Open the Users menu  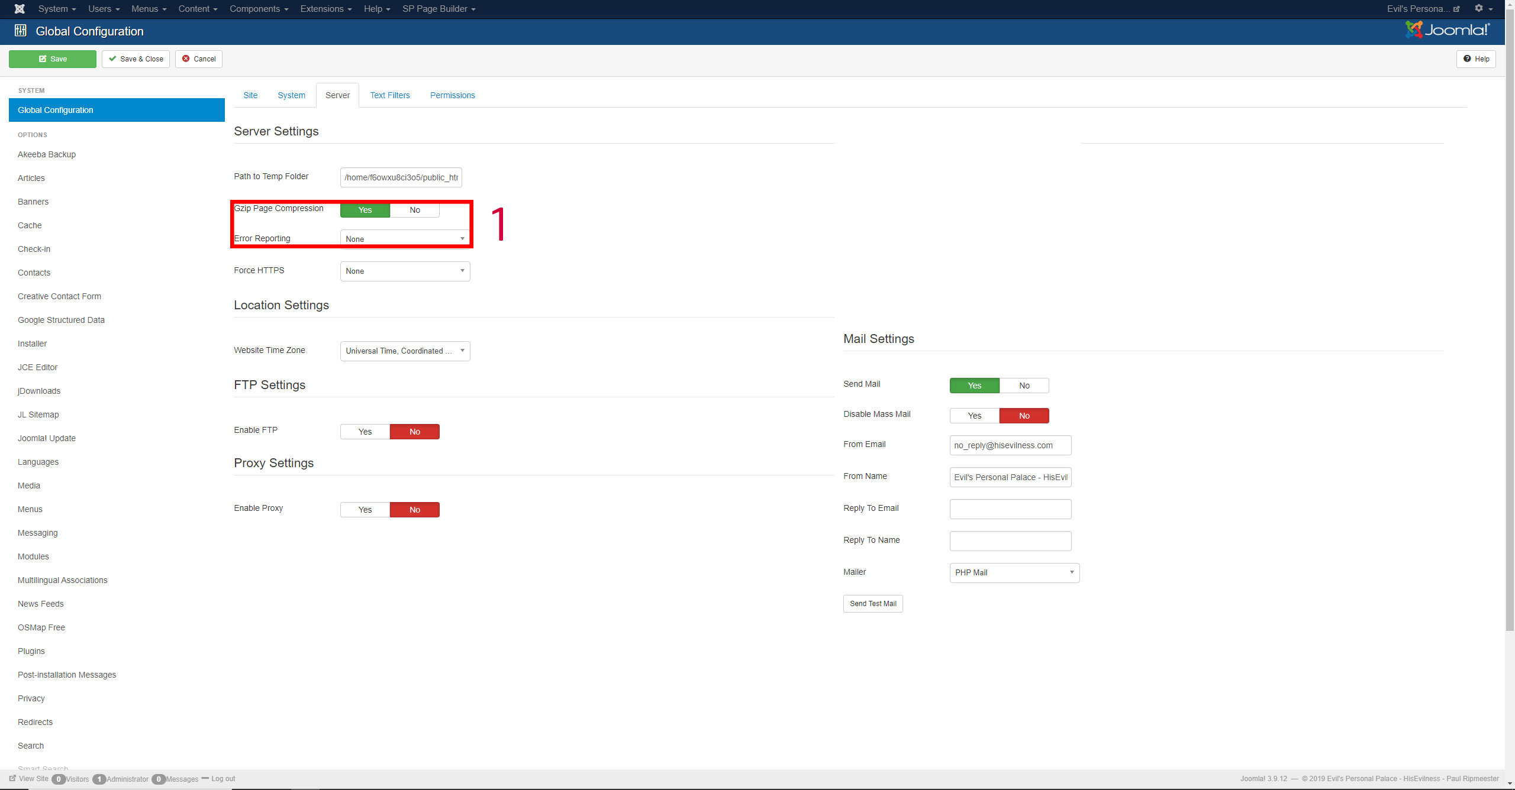(x=104, y=9)
